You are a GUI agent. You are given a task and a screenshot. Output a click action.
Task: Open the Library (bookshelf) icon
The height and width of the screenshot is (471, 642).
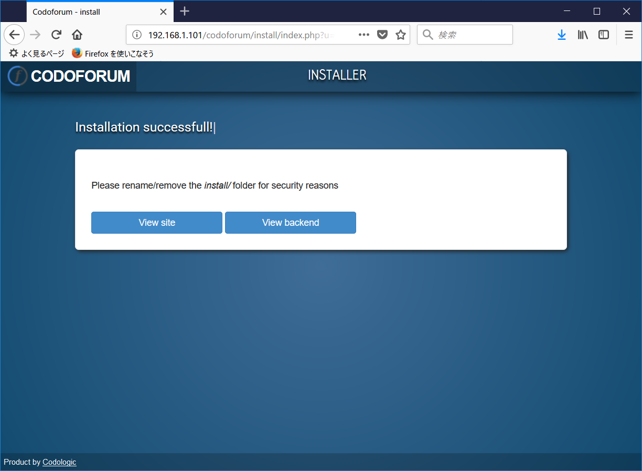coord(583,35)
